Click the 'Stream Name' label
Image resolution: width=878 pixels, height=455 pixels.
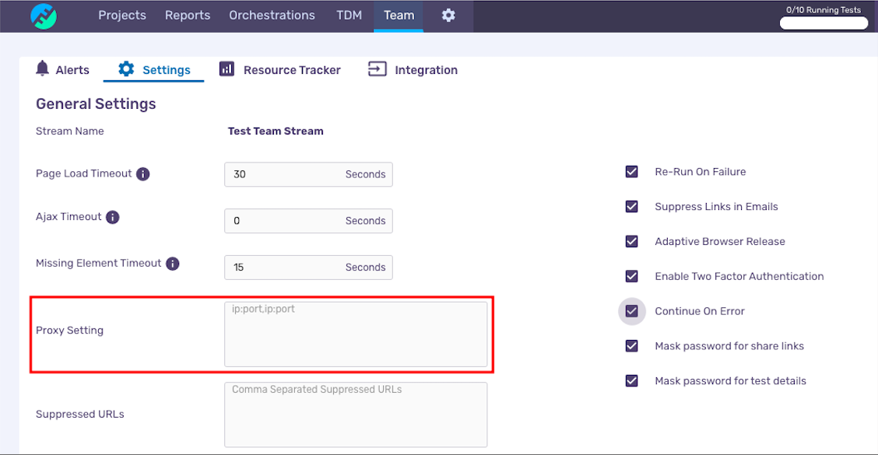click(x=70, y=131)
